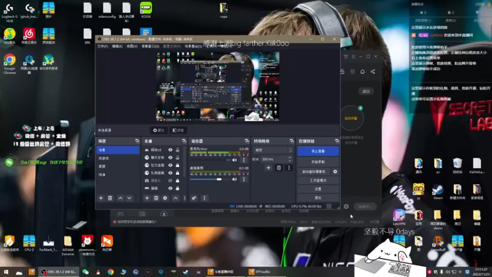Open 麦克风/Aux channel three-dot options

[244, 160]
